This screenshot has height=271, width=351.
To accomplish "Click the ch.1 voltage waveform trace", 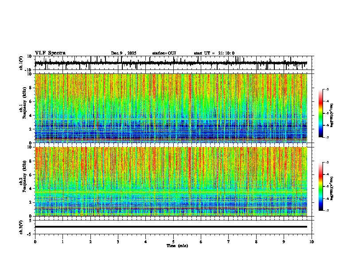I will [x=171, y=63].
